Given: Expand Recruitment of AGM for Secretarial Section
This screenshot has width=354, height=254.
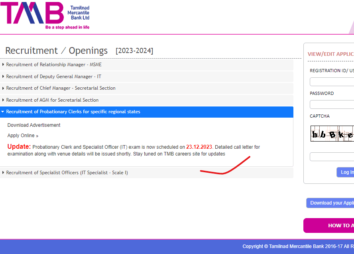Looking at the screenshot, I should [52, 100].
